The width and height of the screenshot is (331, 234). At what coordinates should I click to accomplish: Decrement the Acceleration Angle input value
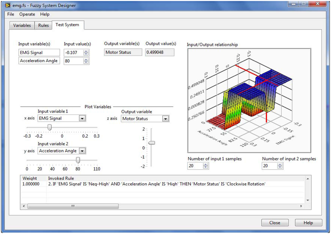[x=86, y=62]
